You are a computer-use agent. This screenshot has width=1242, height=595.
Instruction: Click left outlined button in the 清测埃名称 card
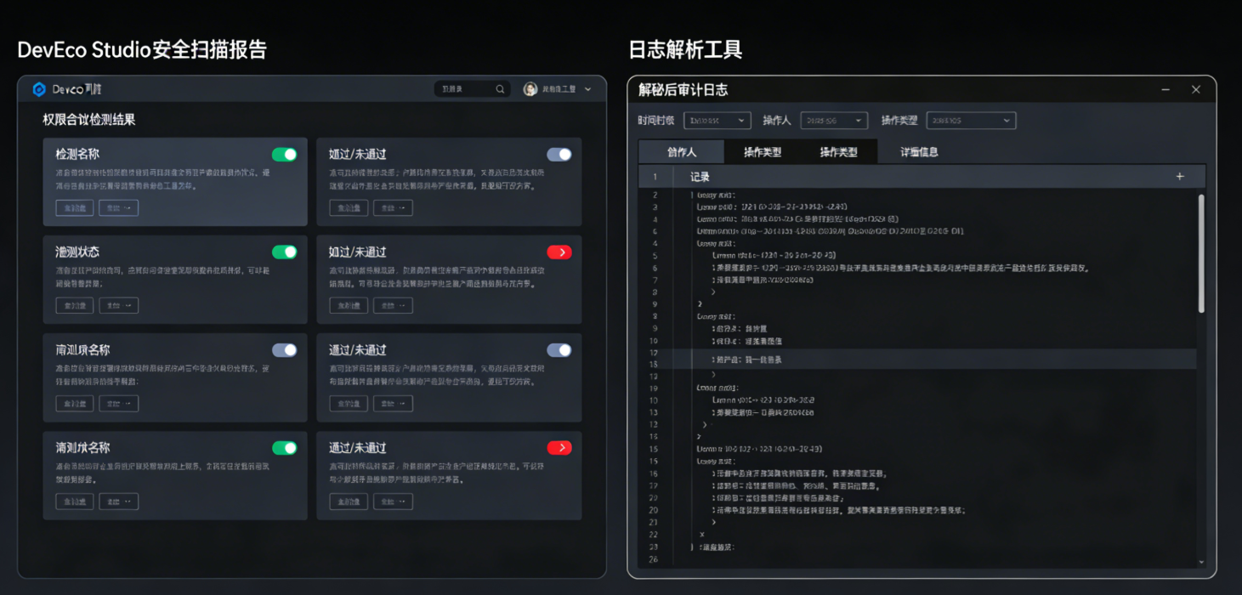click(75, 501)
